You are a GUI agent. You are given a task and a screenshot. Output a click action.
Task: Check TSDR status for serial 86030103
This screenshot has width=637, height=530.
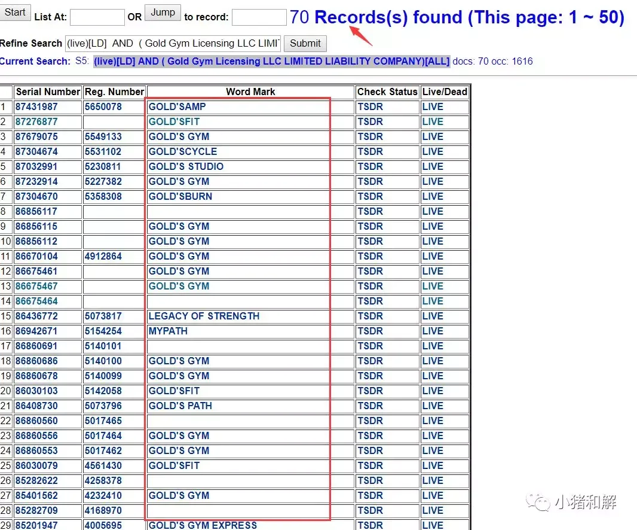click(x=370, y=391)
